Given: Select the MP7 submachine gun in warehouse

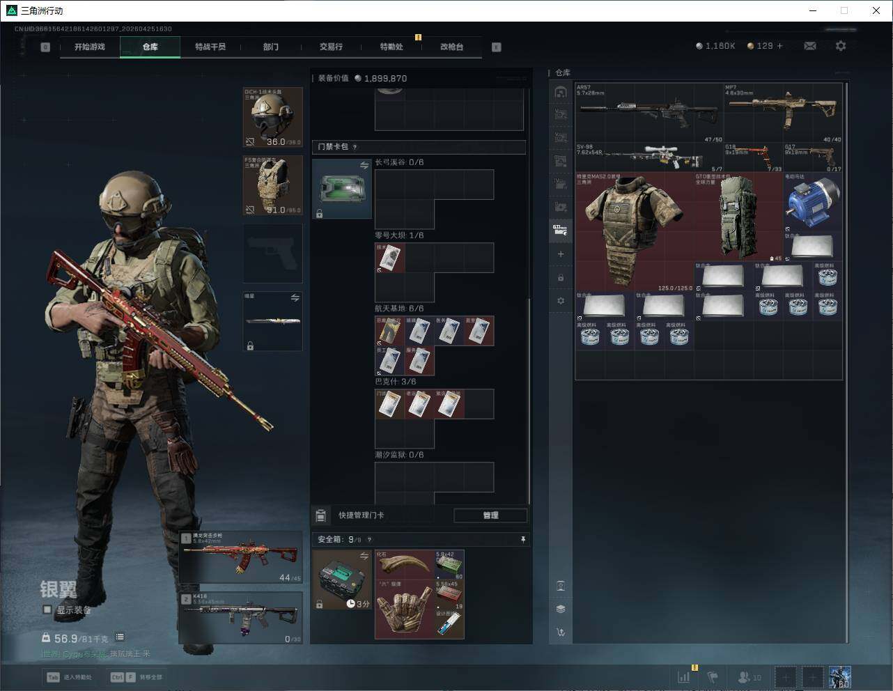Looking at the screenshot, I should (x=783, y=114).
